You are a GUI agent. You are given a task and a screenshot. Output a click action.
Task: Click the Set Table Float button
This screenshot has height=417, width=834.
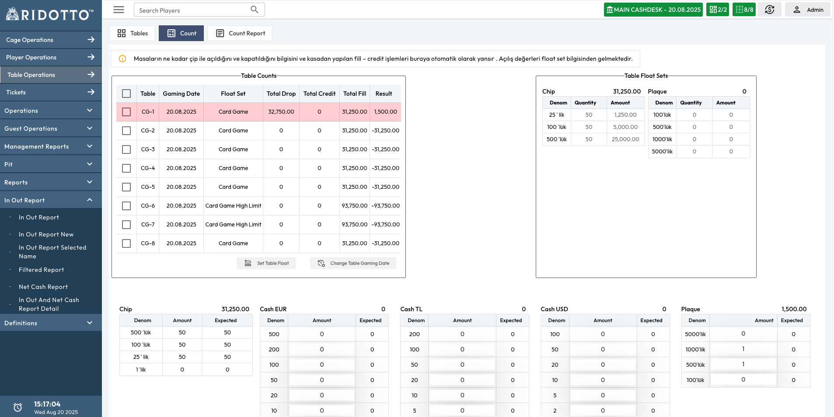tap(266, 263)
